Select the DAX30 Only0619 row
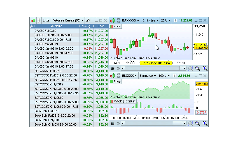 click(x=69, y=57)
